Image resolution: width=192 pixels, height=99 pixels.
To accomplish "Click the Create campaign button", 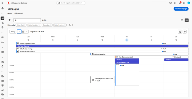I will point(181,9).
